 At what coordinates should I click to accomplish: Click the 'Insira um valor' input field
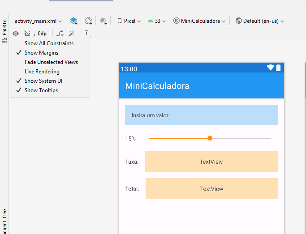point(201,115)
